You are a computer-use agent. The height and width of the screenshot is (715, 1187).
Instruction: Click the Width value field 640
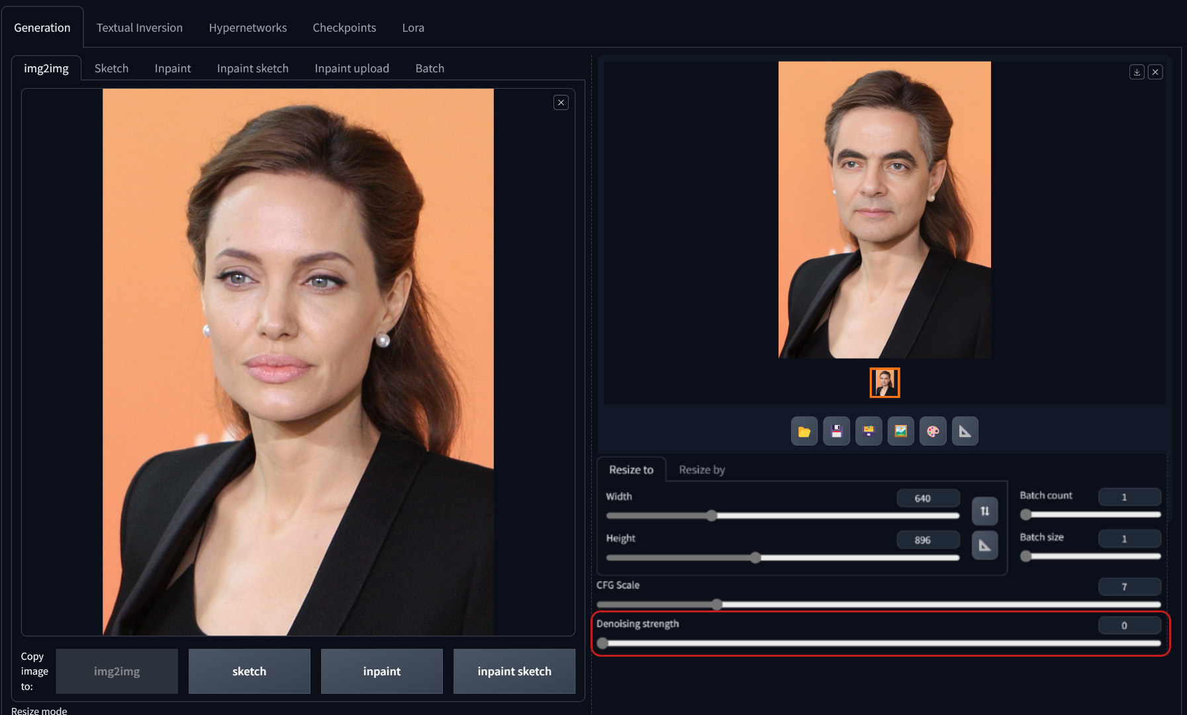click(928, 498)
